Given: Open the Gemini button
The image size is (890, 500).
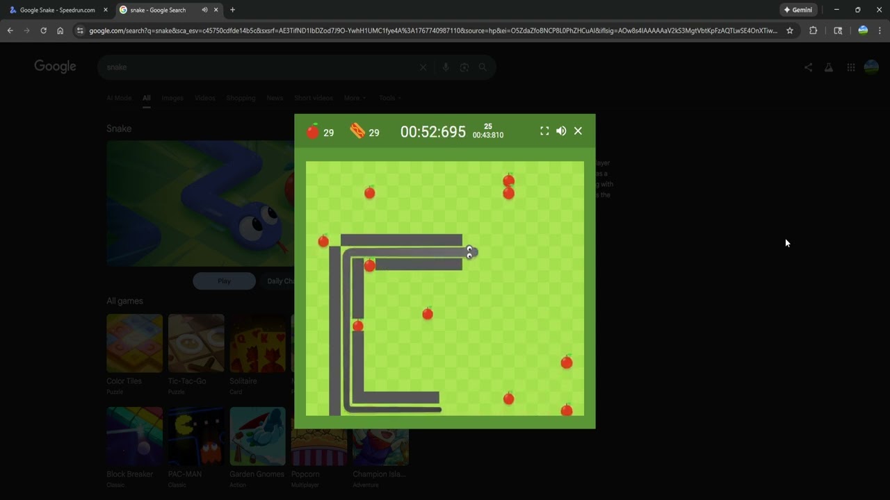Looking at the screenshot, I should (x=798, y=10).
